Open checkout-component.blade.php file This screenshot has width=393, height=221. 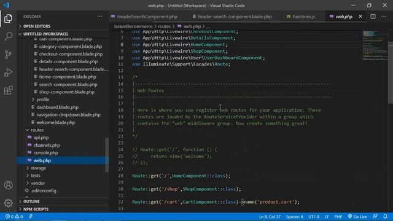tap(71, 54)
